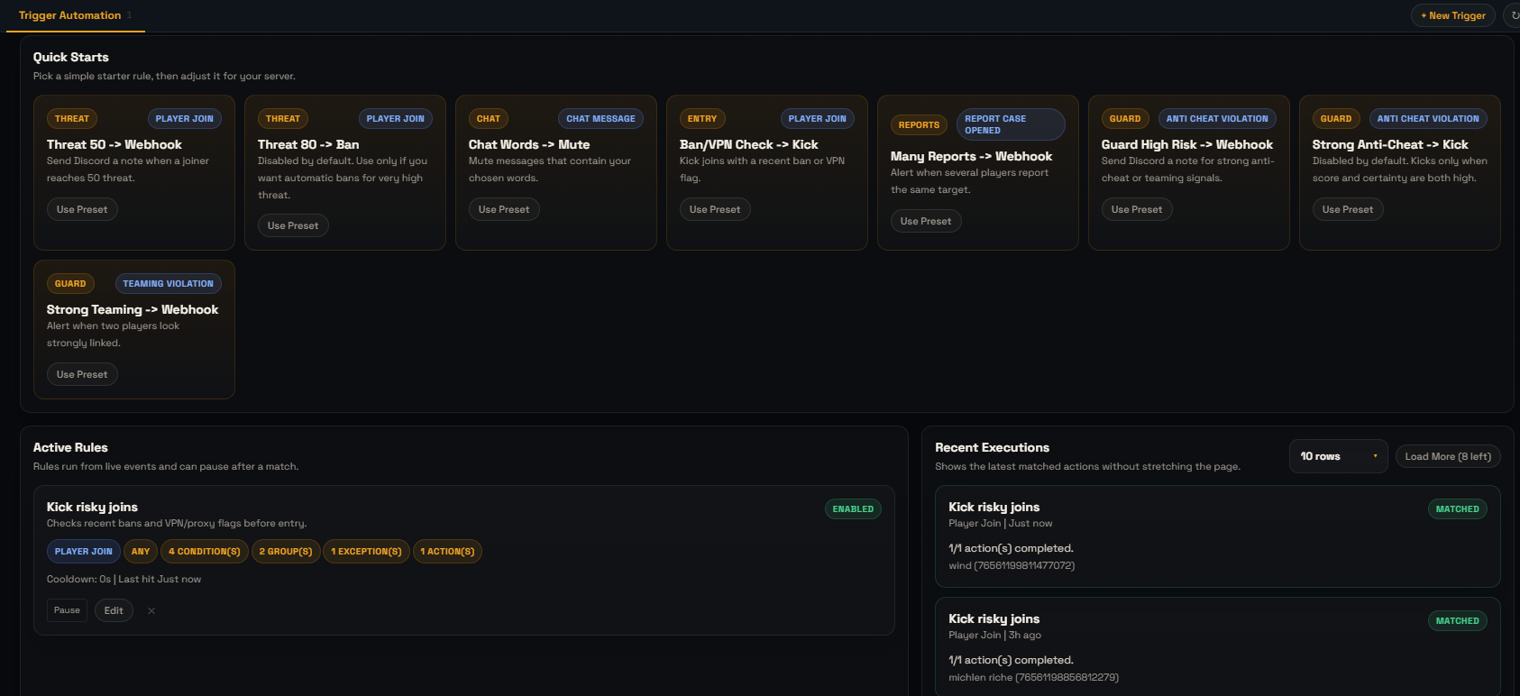
Task: Click 'Cooldown: 0s | Last hit Just now' text
Action: [124, 579]
